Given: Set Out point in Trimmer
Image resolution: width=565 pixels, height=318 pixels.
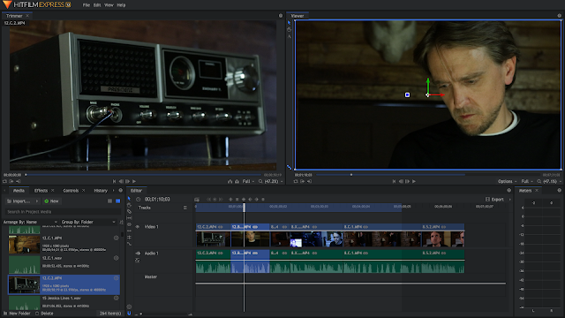Looking at the screenshot, I should (18, 181).
